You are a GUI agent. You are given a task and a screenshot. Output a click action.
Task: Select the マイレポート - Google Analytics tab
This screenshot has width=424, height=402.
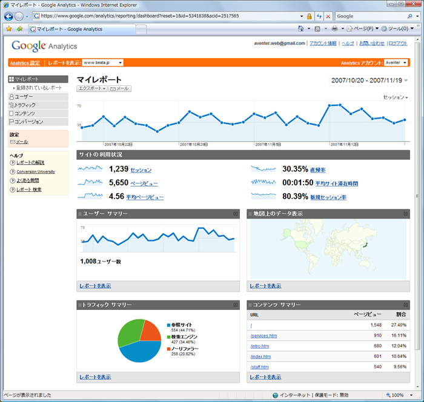[82, 29]
